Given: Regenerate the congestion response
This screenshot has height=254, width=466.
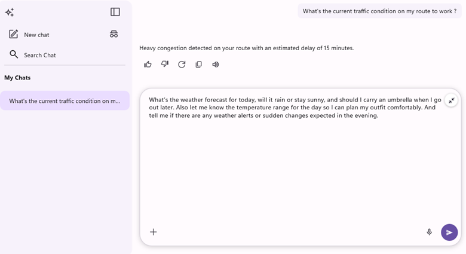Looking at the screenshot, I should [182, 64].
